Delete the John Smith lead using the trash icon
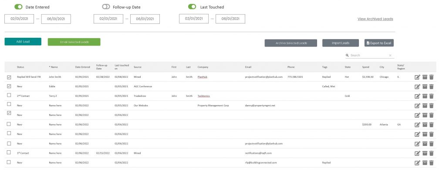446x175 pixels. click(x=432, y=77)
